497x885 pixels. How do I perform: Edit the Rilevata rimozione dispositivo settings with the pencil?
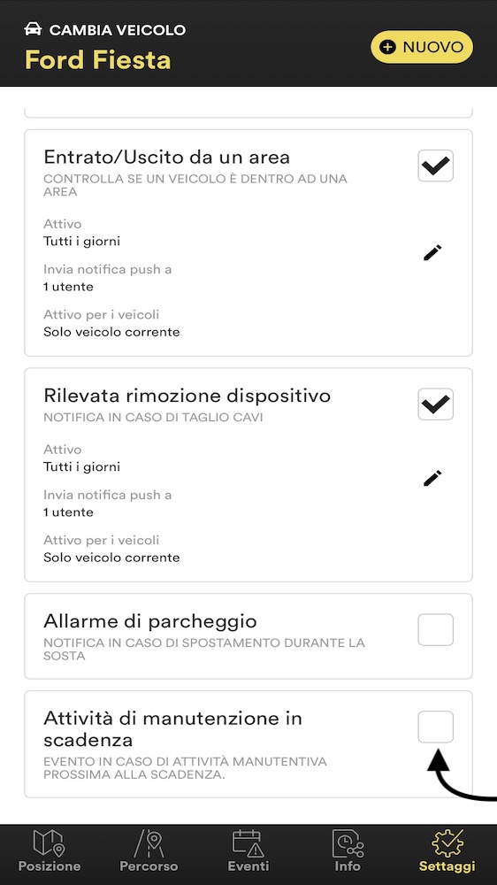pos(432,478)
